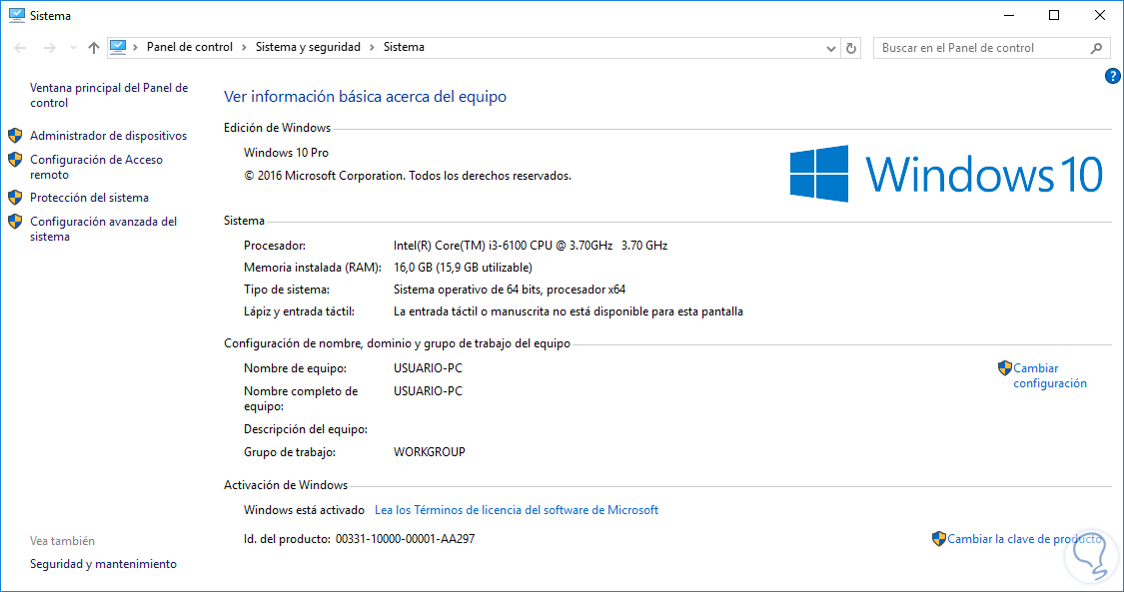Click the search magnifier icon

click(x=1096, y=48)
